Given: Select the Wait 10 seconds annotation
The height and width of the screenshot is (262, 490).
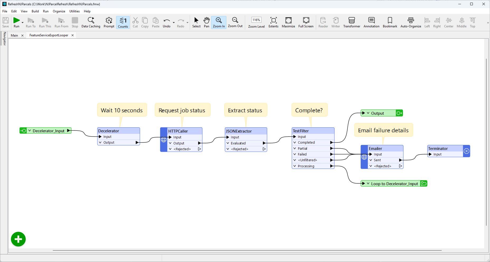Looking at the screenshot, I should (x=122, y=110).
